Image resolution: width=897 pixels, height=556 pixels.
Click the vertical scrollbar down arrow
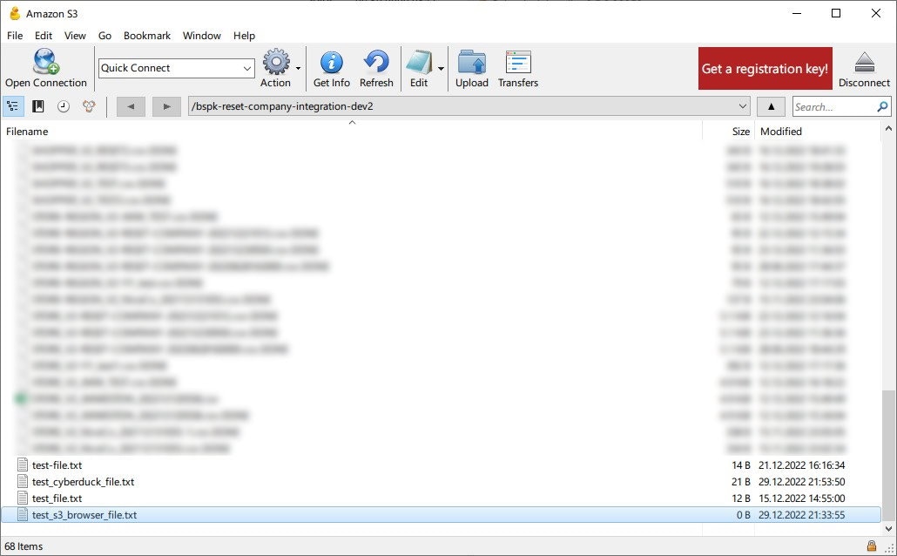[888, 529]
